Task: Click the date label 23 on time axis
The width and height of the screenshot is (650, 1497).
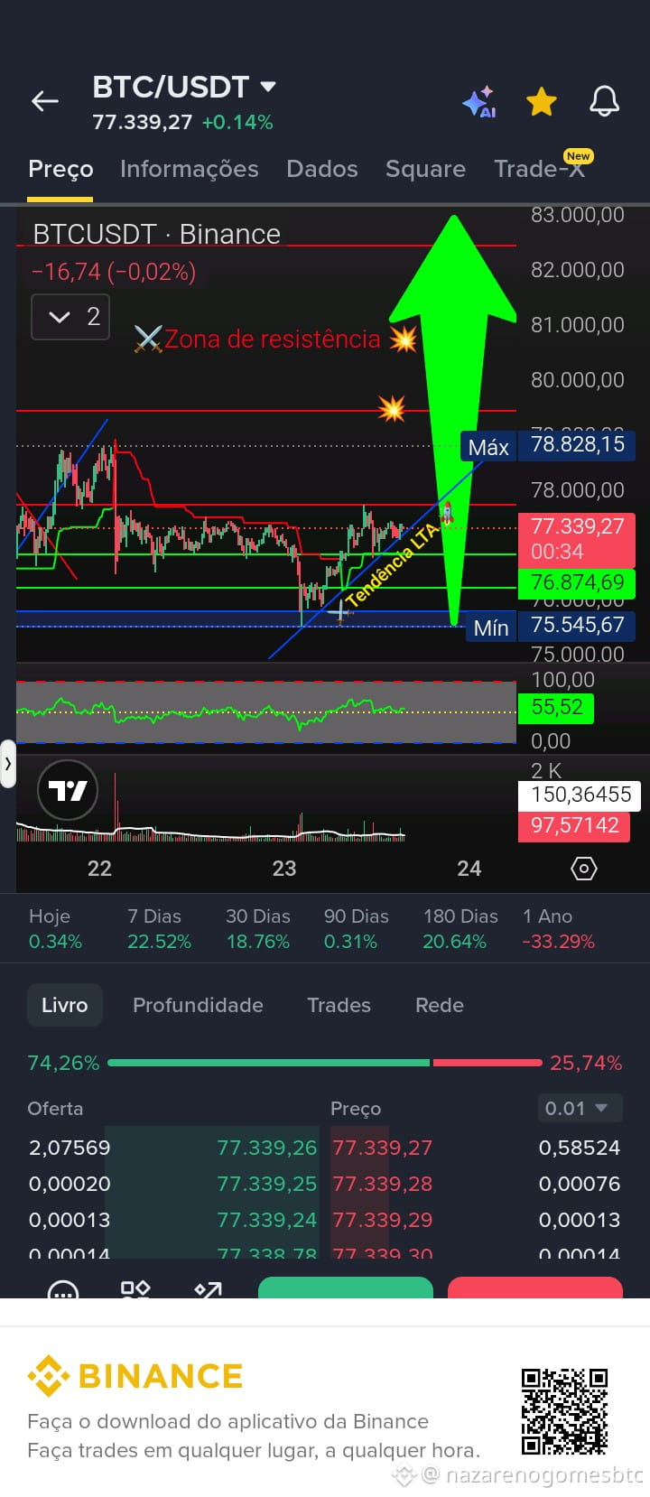Action: (284, 869)
